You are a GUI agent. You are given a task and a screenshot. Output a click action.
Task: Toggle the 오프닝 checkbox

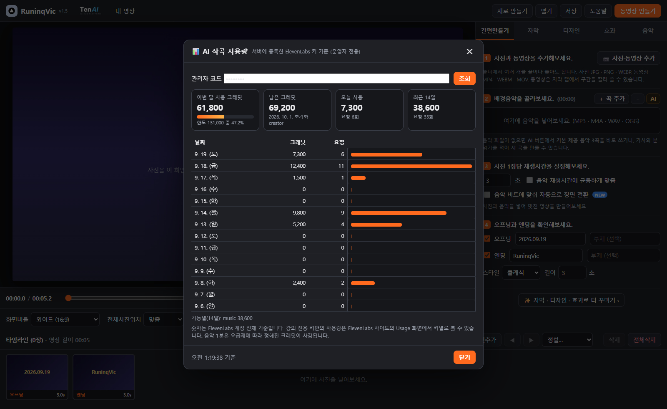(x=487, y=239)
